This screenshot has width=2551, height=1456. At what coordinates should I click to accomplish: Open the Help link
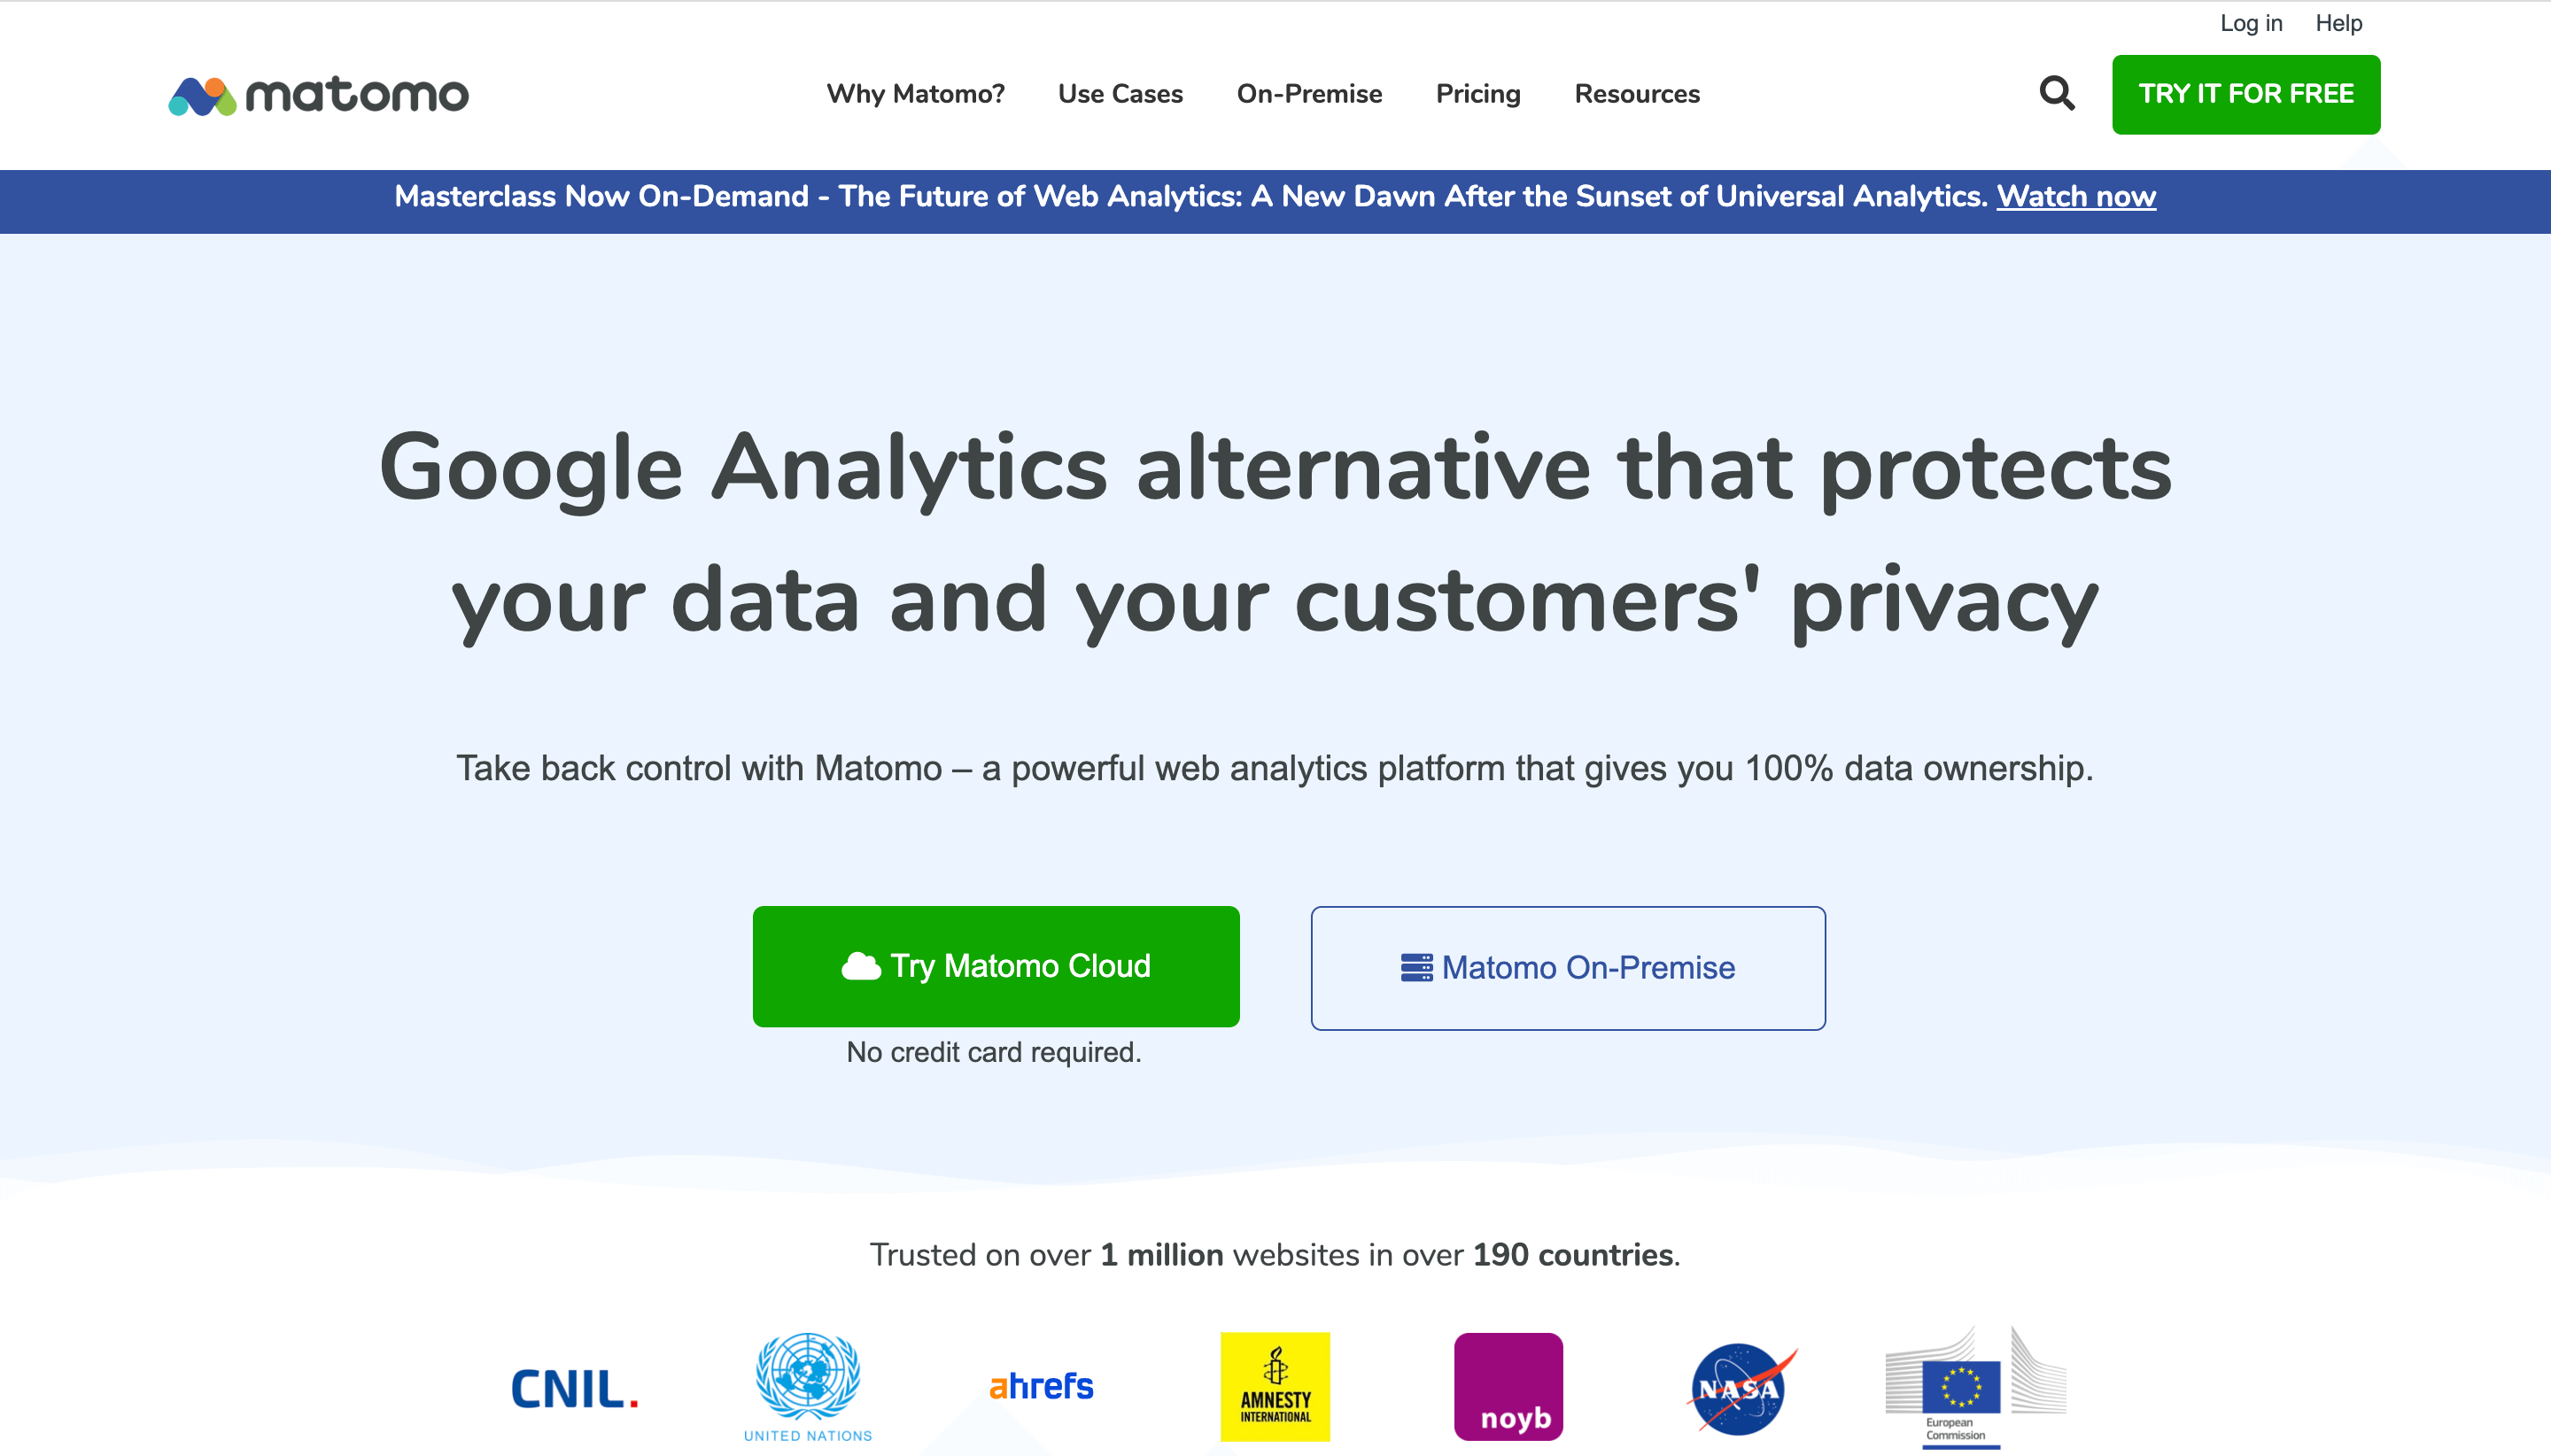tap(2338, 23)
